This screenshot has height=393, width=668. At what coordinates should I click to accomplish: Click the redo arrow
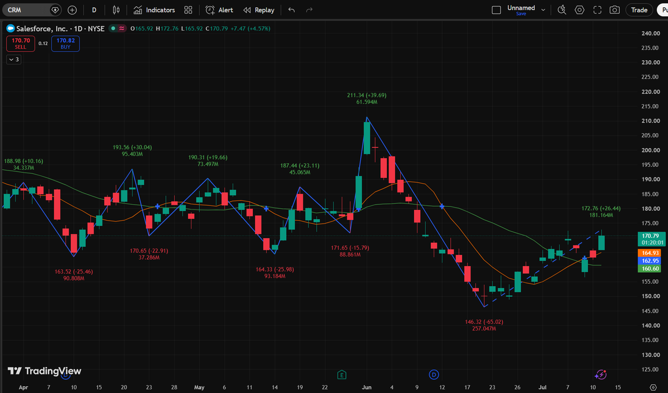(x=310, y=10)
